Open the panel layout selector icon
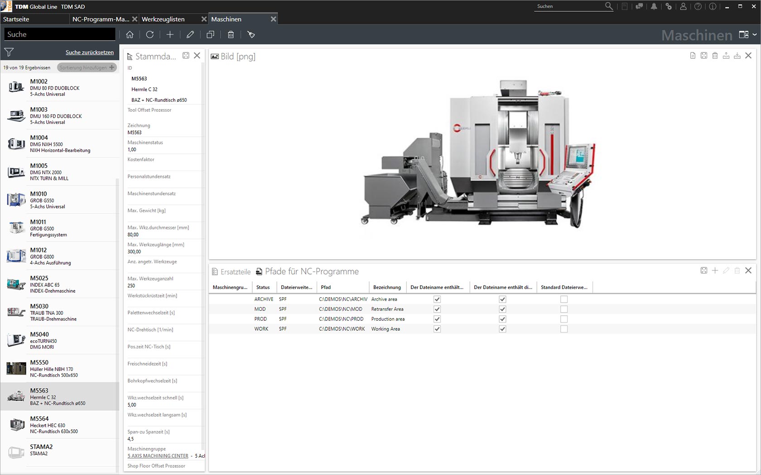Image resolution: width=761 pixels, height=475 pixels. [744, 34]
